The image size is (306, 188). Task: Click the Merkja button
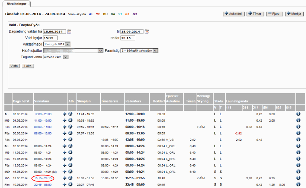click(294, 14)
